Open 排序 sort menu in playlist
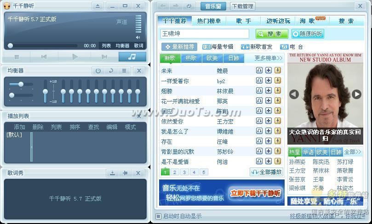Image resolution: width=372 pixels, height=224 pixels. (x=75, y=127)
